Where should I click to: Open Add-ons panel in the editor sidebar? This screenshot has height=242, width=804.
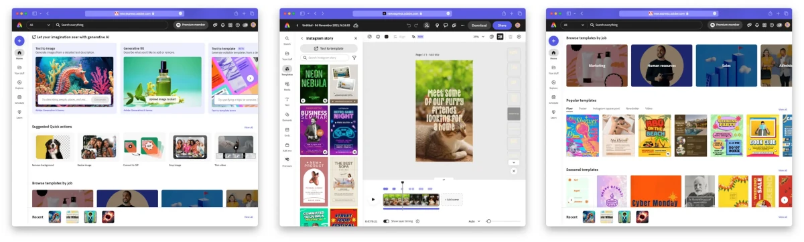point(287,147)
